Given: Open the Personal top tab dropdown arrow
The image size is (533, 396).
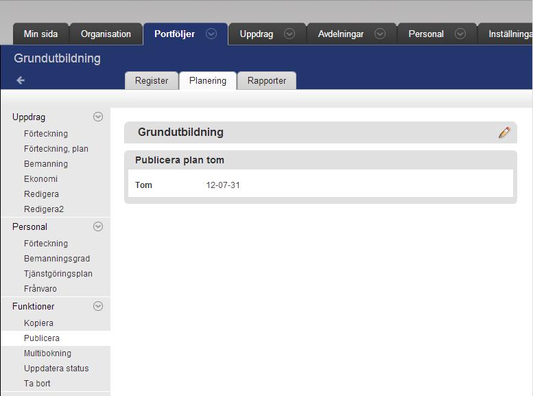Looking at the screenshot, I should pyautogui.click(x=460, y=34).
